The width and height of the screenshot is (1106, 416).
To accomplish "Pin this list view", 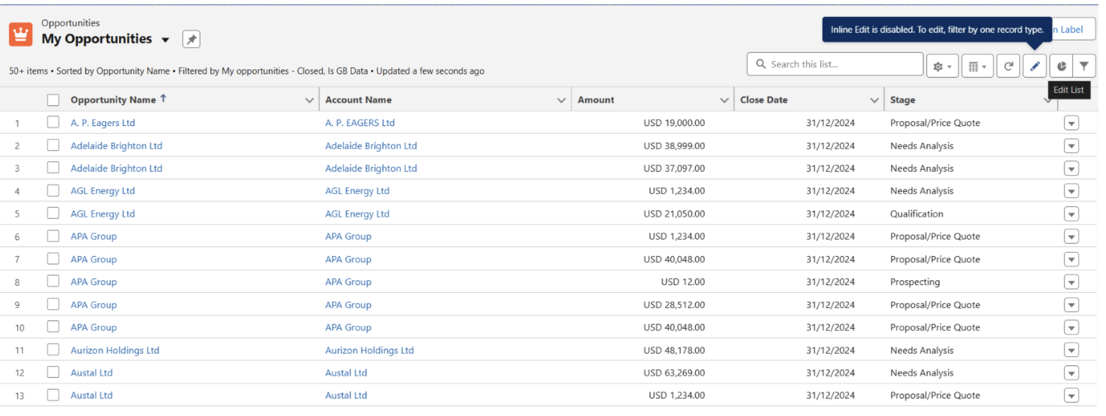I will point(191,39).
